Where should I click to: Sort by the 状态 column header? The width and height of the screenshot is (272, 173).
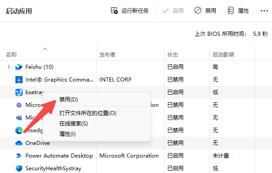(173, 55)
